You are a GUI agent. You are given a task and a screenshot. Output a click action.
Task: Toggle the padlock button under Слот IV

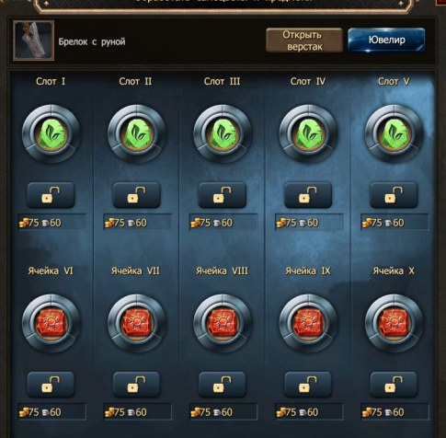308,195
